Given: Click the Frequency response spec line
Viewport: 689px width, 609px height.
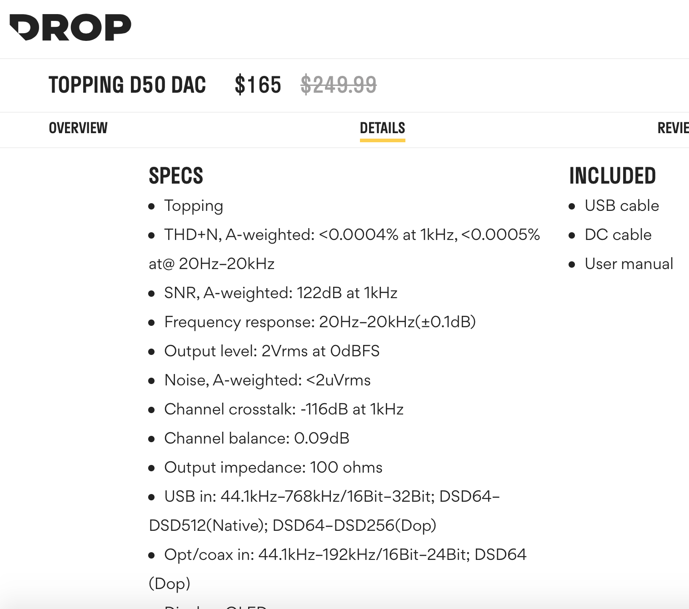Looking at the screenshot, I should tap(320, 322).
